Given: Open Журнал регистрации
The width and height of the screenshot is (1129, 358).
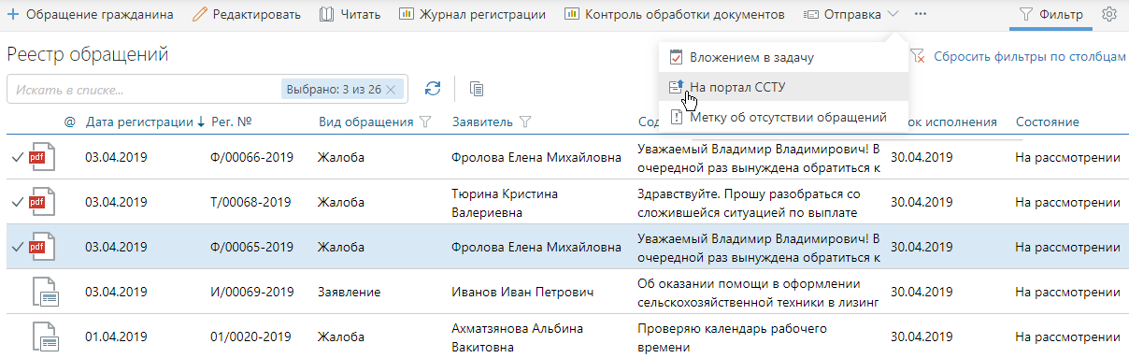Looking at the screenshot, I should [472, 15].
